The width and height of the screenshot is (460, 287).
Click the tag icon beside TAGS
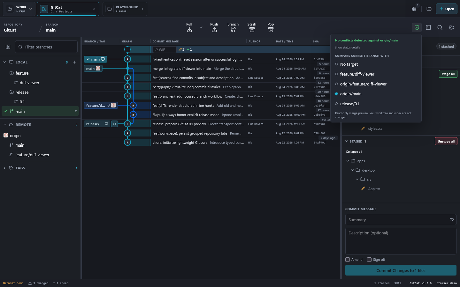click(x=11, y=168)
